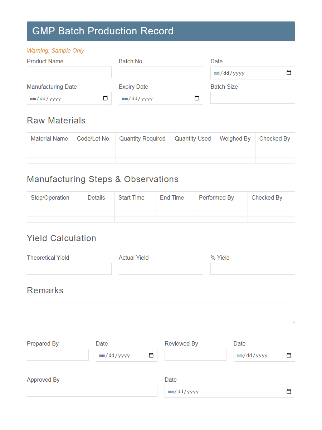Click the first Step/Operation cell in Manufacturing Steps

point(55,207)
